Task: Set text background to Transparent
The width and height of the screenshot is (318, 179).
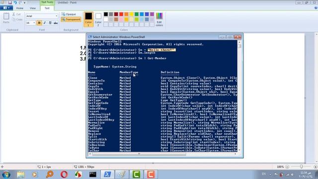Action: [x=71, y=19]
